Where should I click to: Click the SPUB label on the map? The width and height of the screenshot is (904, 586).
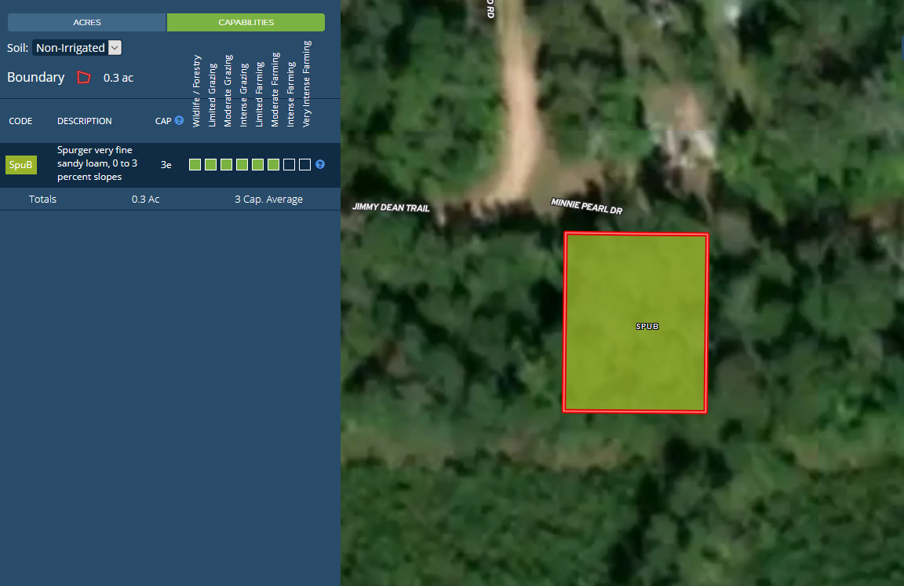pyautogui.click(x=647, y=326)
